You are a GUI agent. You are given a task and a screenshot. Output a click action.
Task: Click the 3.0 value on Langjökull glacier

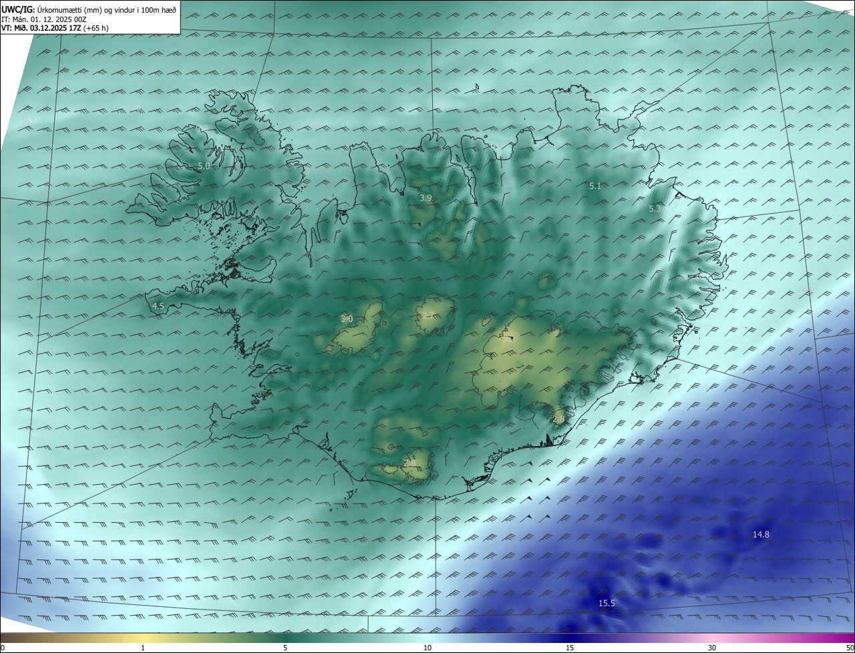(x=347, y=319)
